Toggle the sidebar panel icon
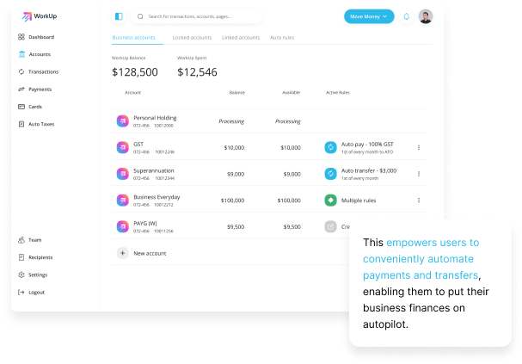522x364 pixels. click(x=119, y=16)
